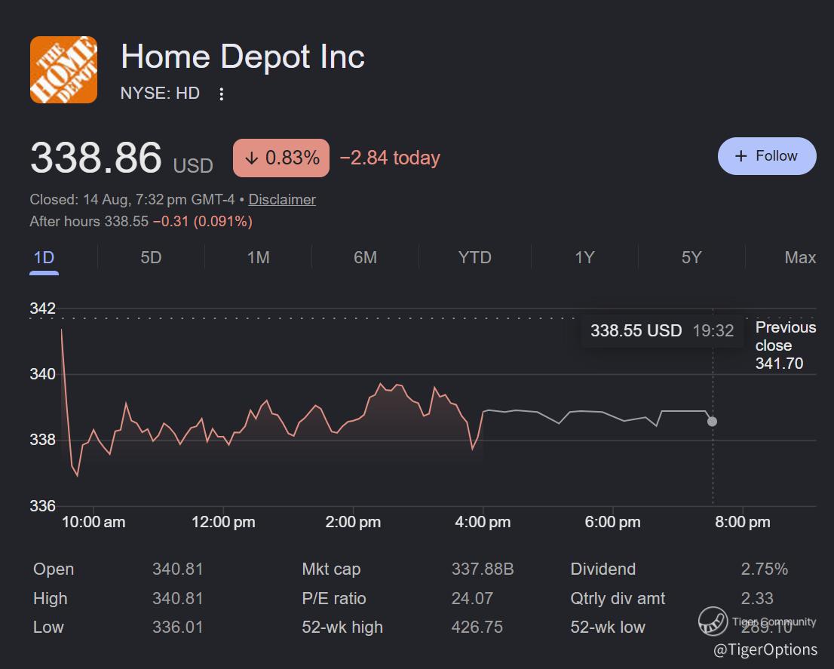
Task: Click the 0.83% down change badge
Action: click(x=281, y=158)
